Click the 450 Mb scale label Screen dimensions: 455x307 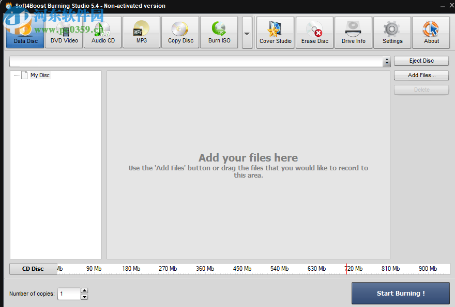pos(242,269)
